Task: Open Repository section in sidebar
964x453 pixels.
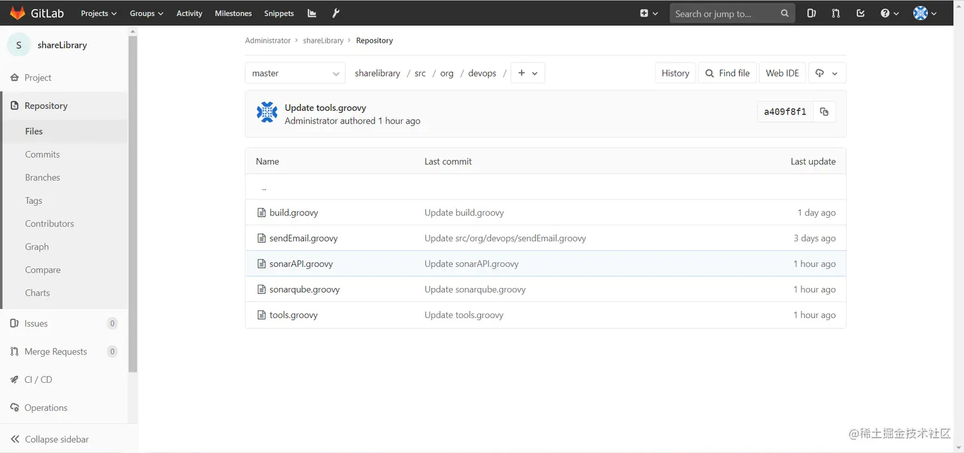Action: point(64,106)
